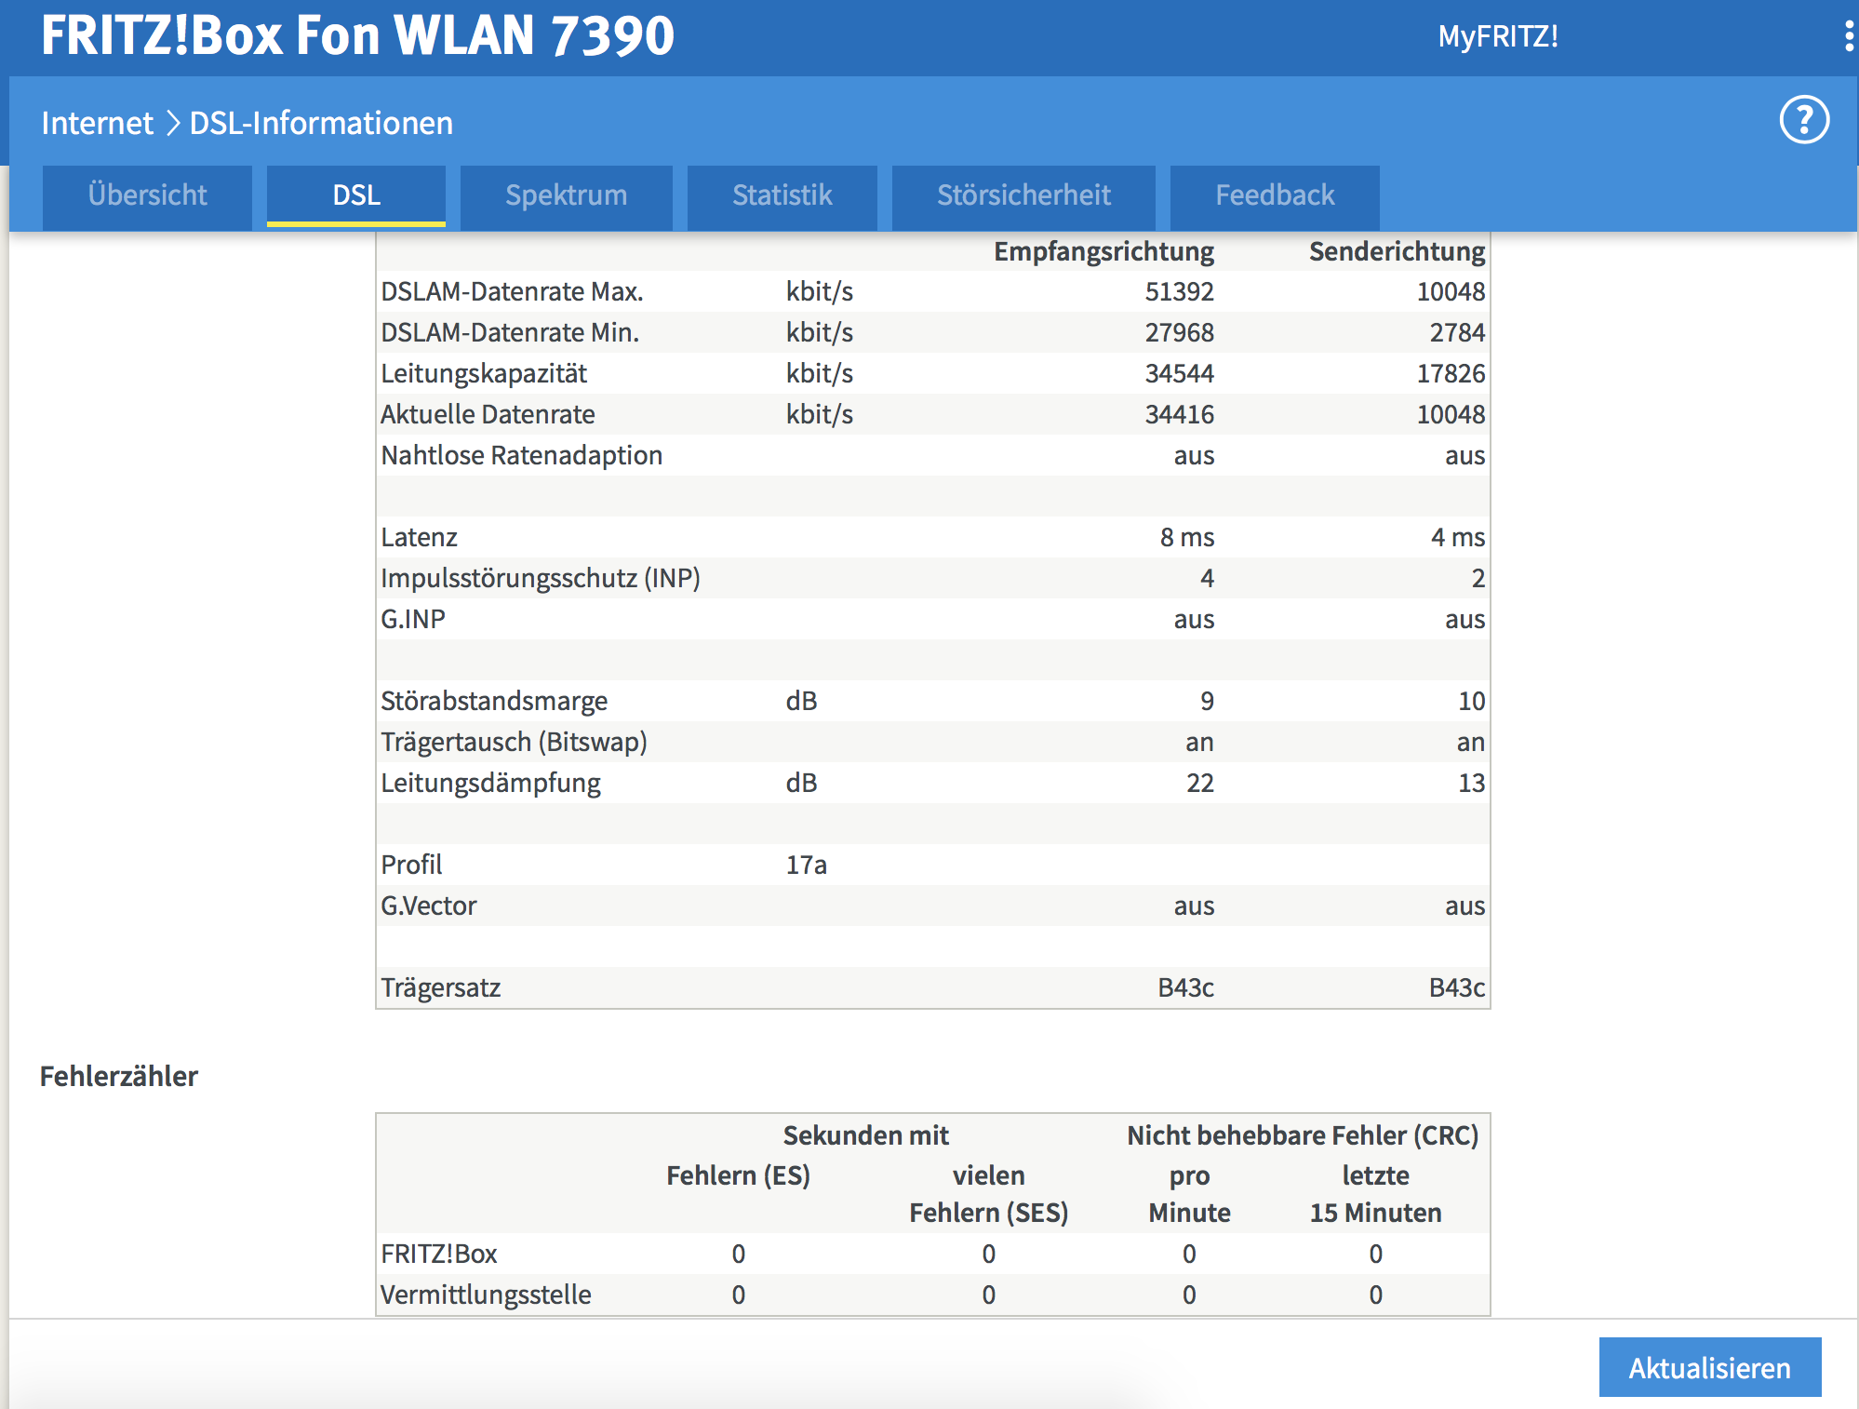Open the three-dot options menu

[1848, 36]
